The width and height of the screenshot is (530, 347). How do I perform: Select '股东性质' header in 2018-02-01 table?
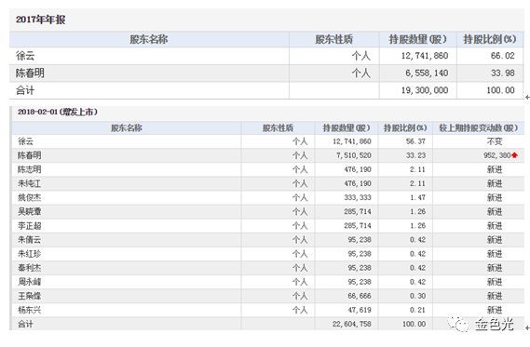(x=278, y=128)
